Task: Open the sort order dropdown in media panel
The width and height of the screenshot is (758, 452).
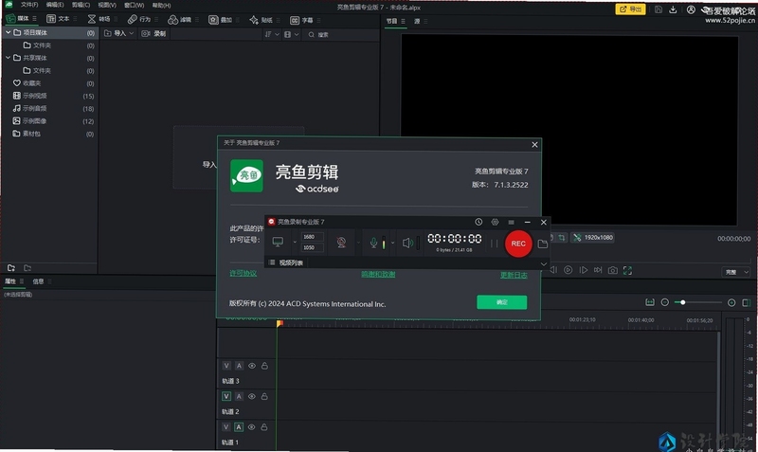Action: [x=272, y=34]
